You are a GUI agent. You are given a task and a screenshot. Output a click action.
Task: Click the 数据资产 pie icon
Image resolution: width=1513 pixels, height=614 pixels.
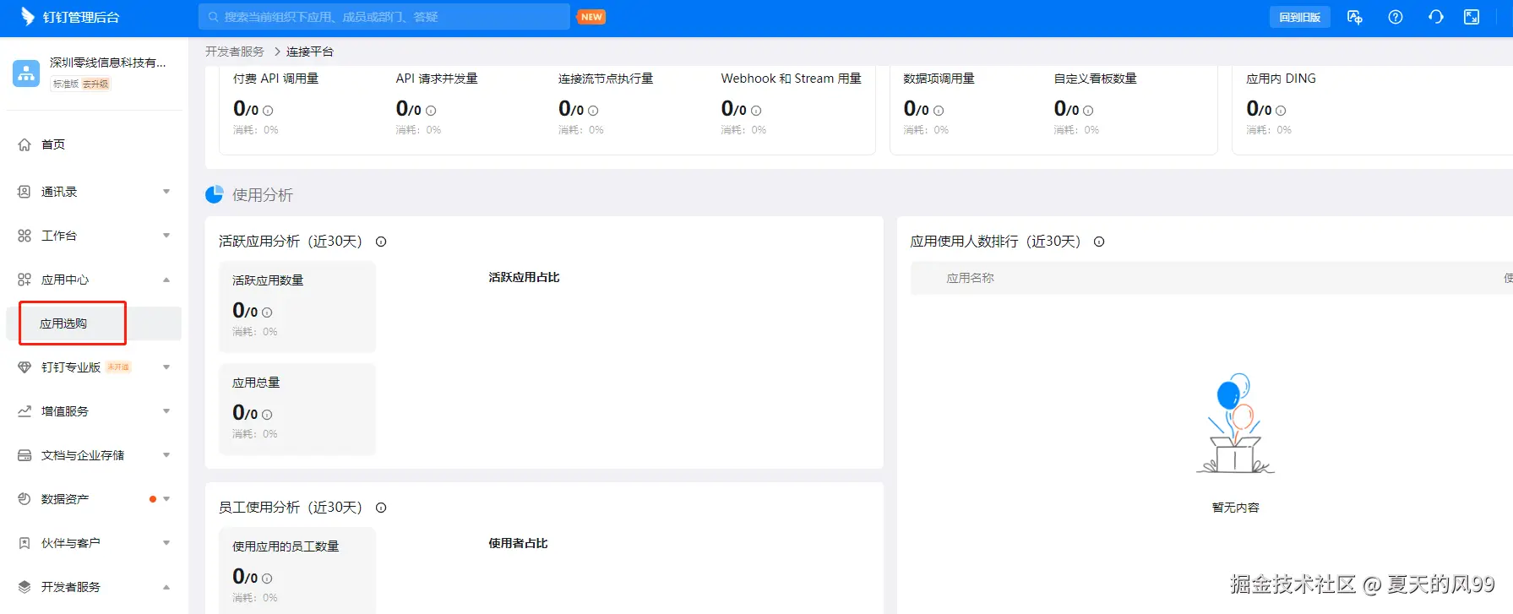click(x=24, y=499)
